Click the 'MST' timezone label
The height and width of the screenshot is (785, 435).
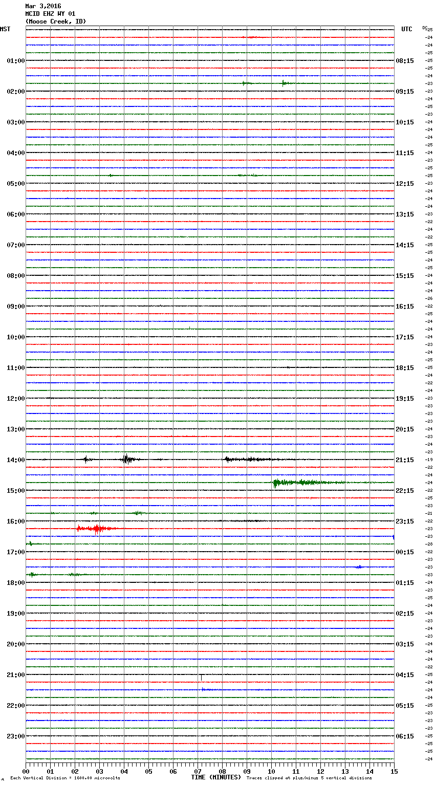pos(5,29)
